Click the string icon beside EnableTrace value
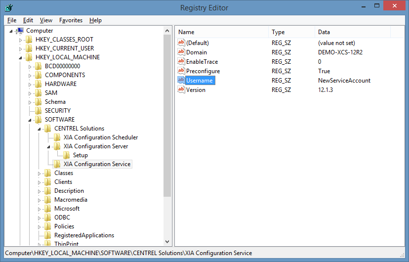Image resolution: width=409 pixels, height=262 pixels. 181,61
